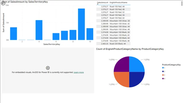The image size is (183, 103).
Task: Click the back arrow icon
Action: 3,3
